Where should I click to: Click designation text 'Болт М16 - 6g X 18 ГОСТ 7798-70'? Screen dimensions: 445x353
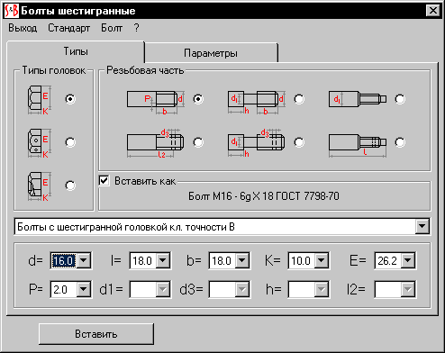(x=264, y=196)
